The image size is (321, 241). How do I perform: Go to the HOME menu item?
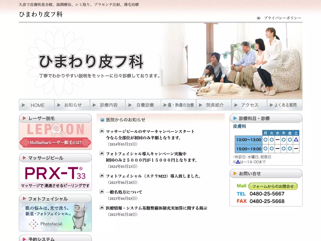tap(37, 105)
